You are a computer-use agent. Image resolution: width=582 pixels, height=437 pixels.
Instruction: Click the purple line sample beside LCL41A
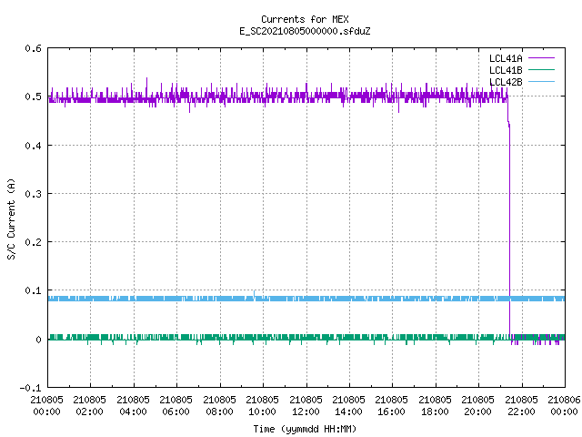[541, 58]
